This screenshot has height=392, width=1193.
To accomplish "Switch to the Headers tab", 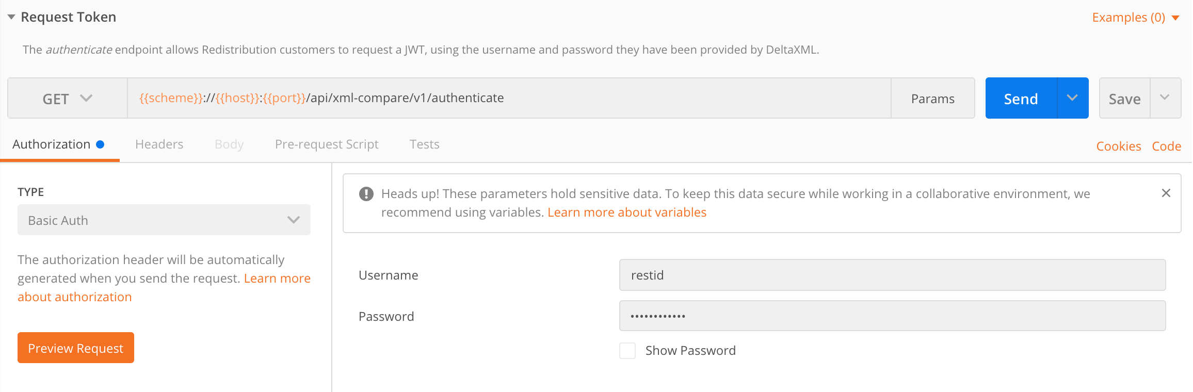I will pos(159,144).
